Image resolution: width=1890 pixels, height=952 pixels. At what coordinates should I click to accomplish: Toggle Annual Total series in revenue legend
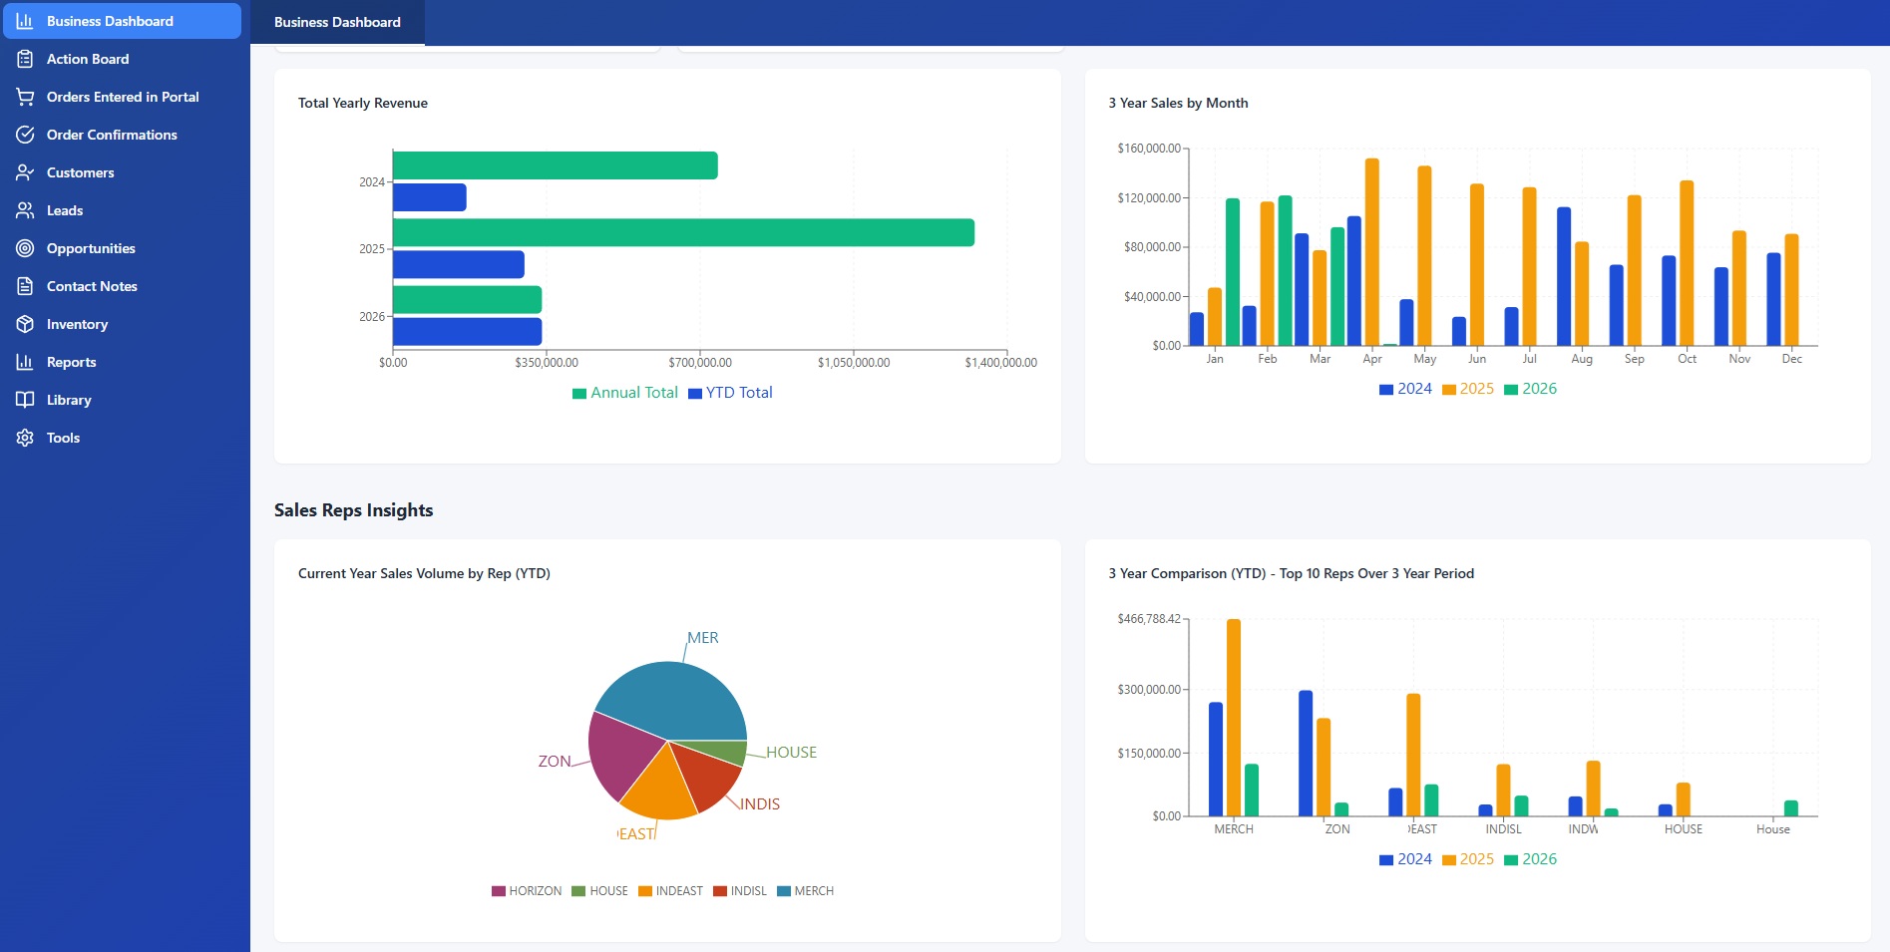click(625, 393)
